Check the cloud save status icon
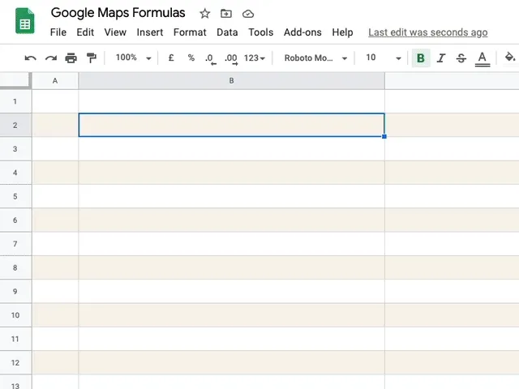This screenshot has height=389, width=519. tap(248, 14)
